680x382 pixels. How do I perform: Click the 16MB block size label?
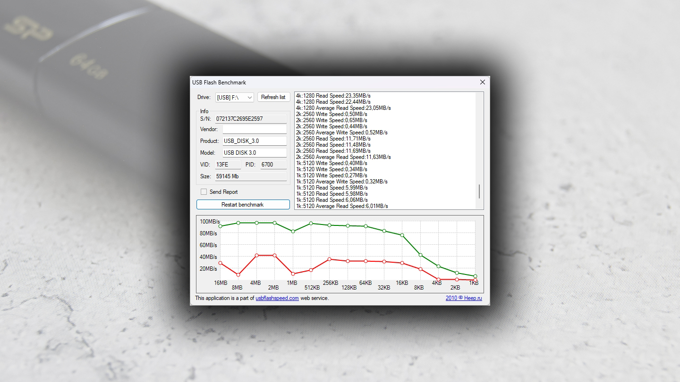pos(221,283)
